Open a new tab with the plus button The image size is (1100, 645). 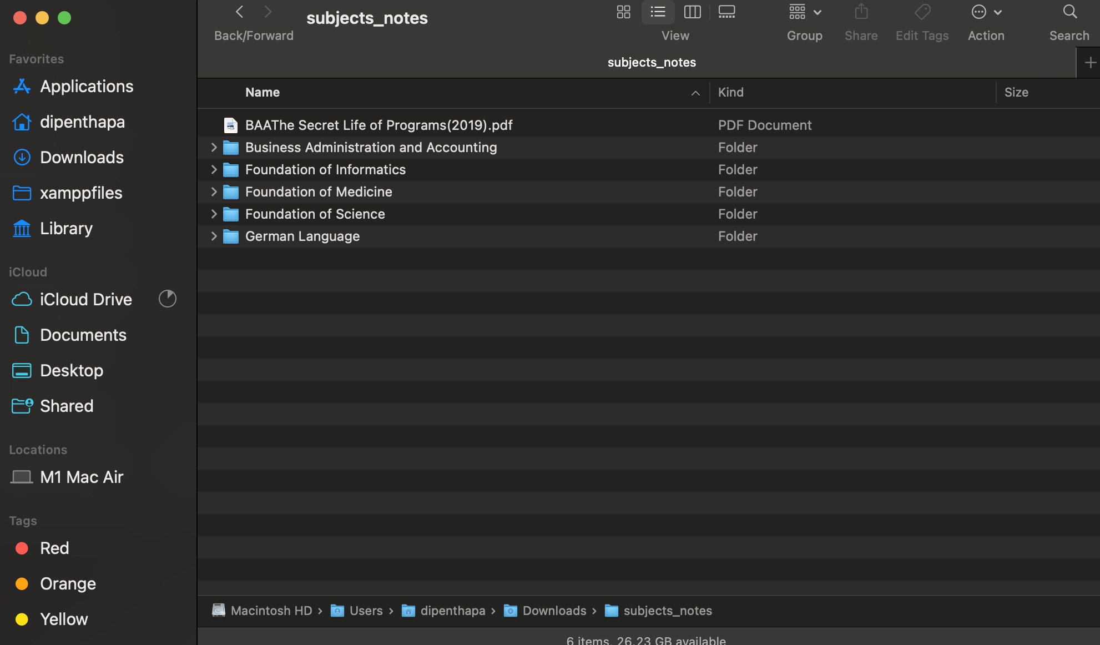(1091, 62)
